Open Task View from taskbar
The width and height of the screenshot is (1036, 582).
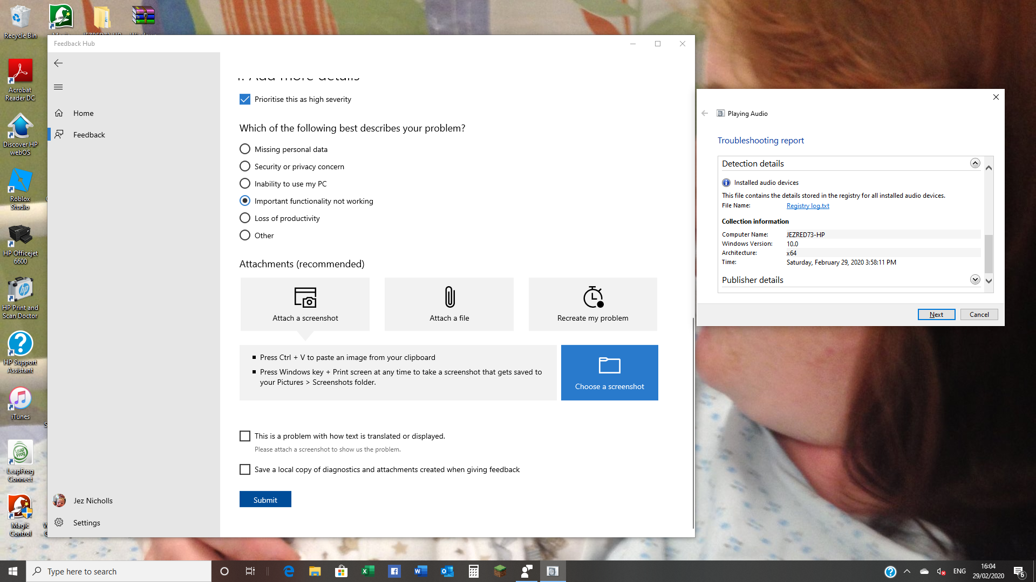point(250,571)
